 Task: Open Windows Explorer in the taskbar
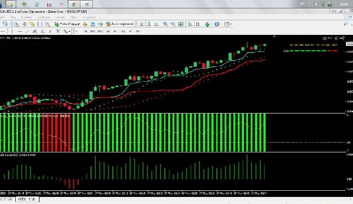(x=11, y=4)
